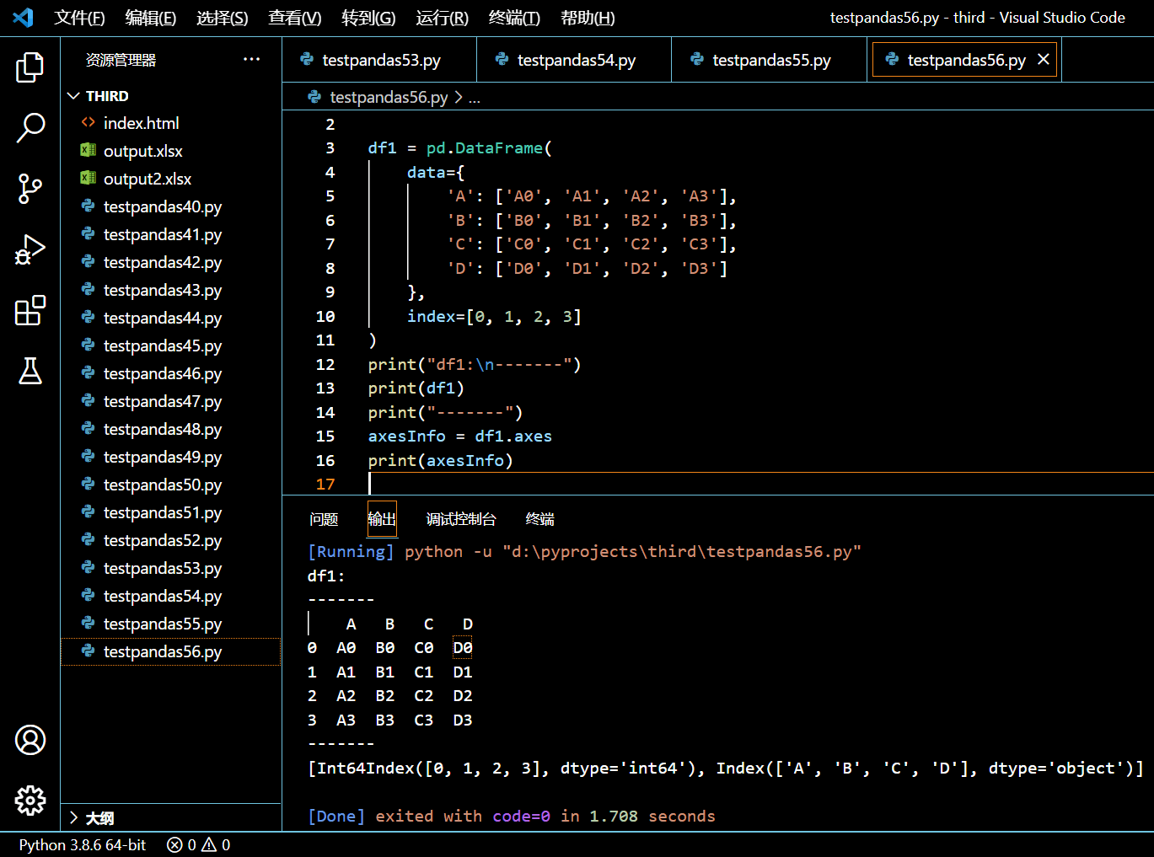The image size is (1154, 857).
Task: Open index.html in the explorer
Action: pos(171,123)
